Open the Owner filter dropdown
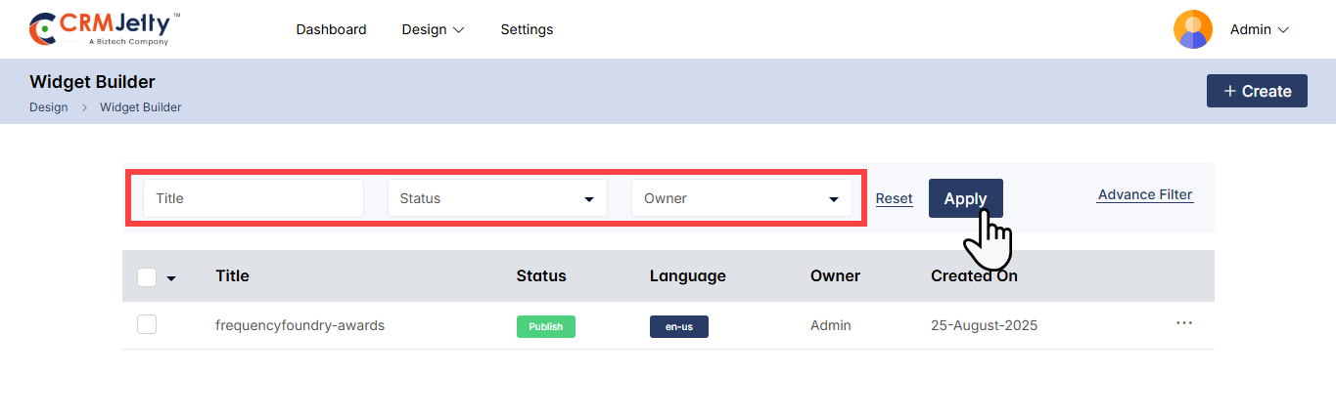Screen dimensions: 1336x419 (741, 198)
